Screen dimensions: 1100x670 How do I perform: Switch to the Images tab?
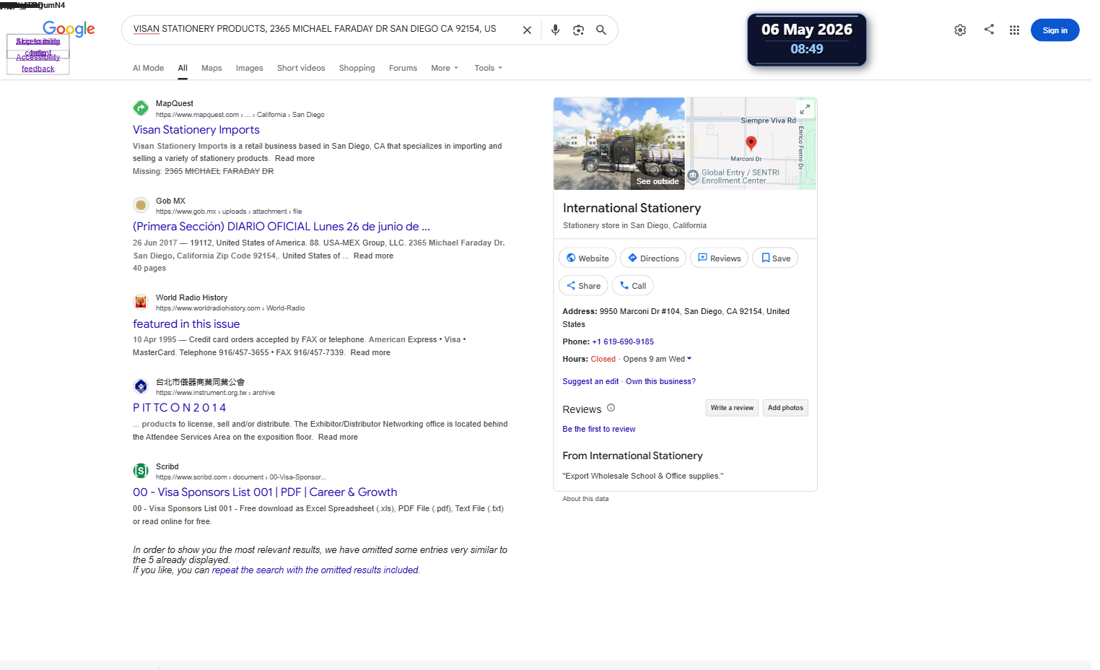[x=249, y=68]
